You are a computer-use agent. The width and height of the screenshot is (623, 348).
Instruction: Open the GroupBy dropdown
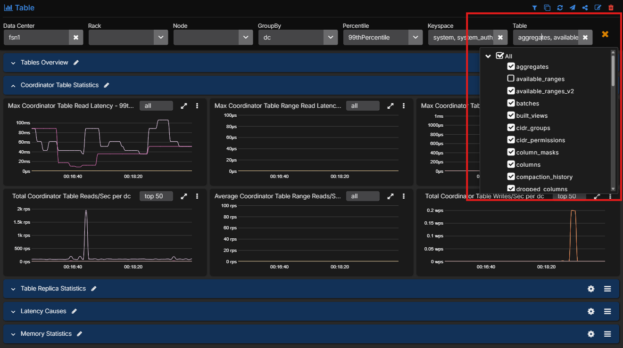(330, 37)
